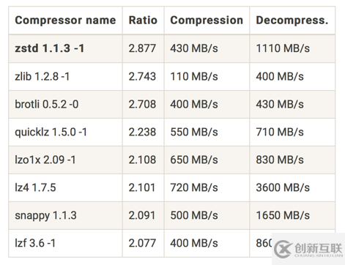Select the Decompress. column header
The image size is (345, 265).
tap(292, 20)
